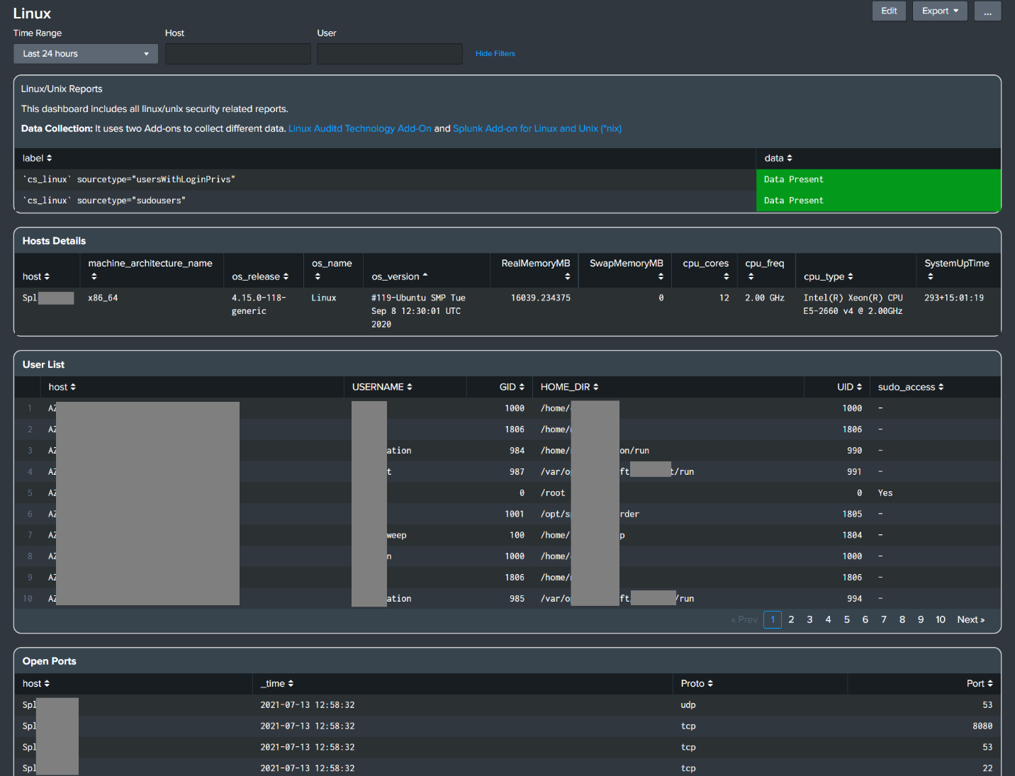The image size is (1015, 776).
Task: Sort User List by UID column
Action: point(849,387)
